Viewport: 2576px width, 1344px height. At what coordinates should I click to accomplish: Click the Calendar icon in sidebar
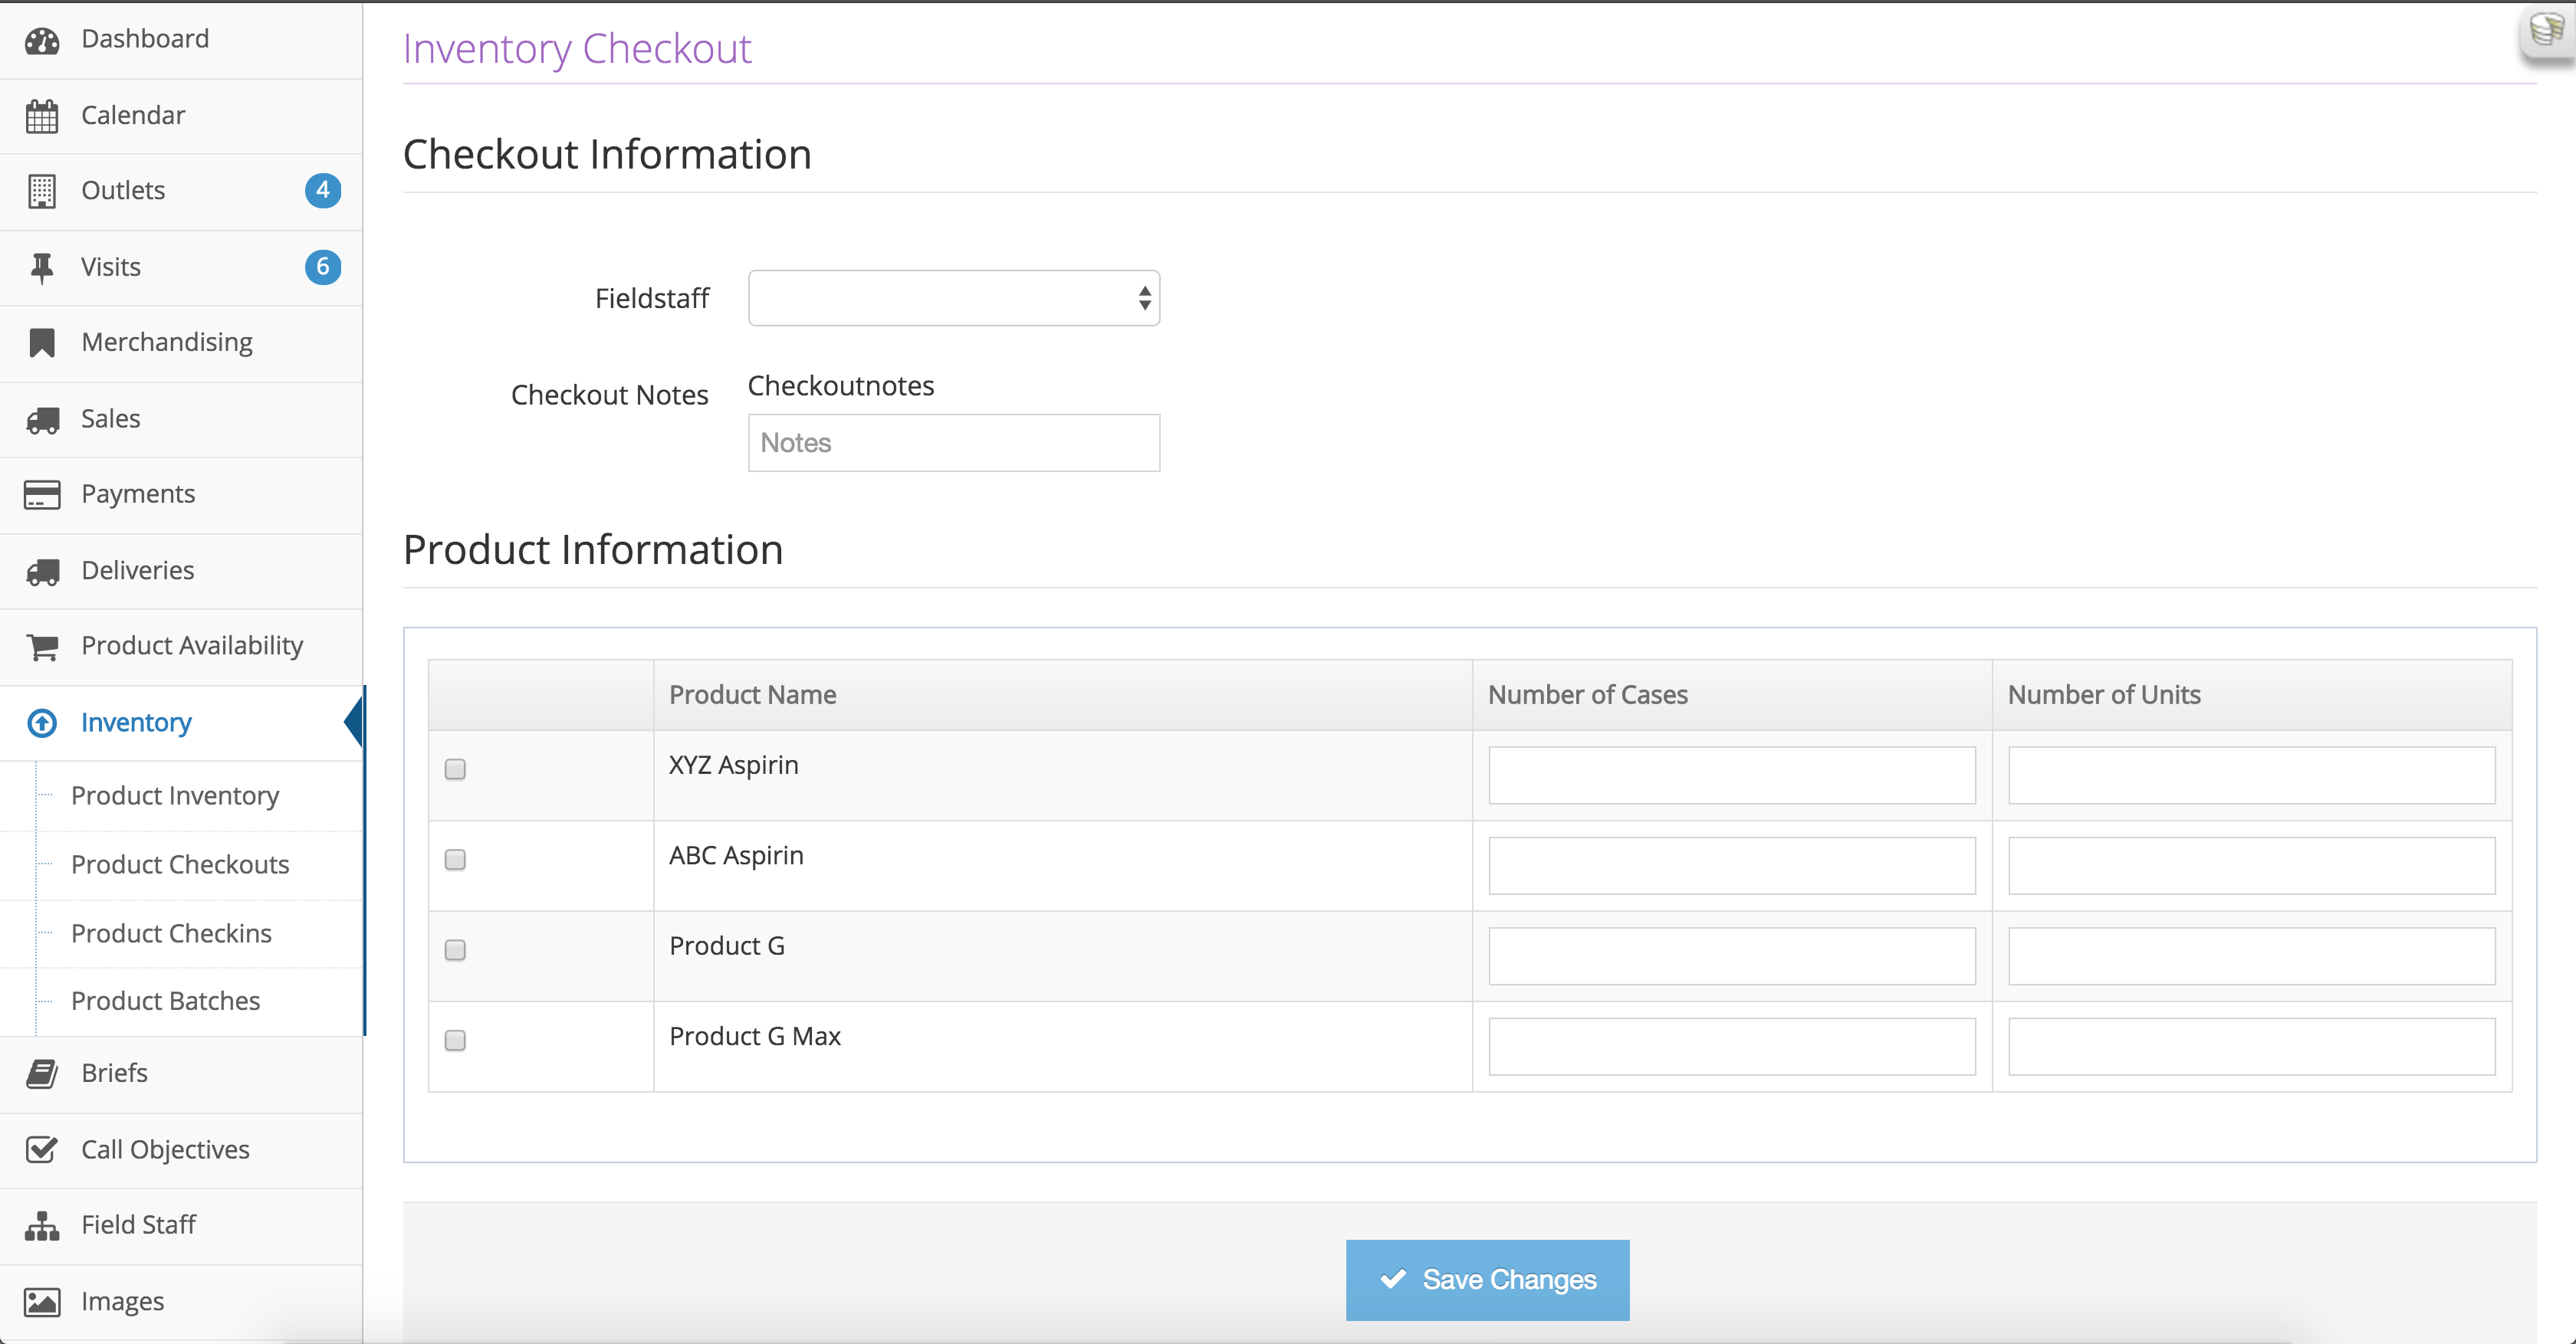click(42, 117)
